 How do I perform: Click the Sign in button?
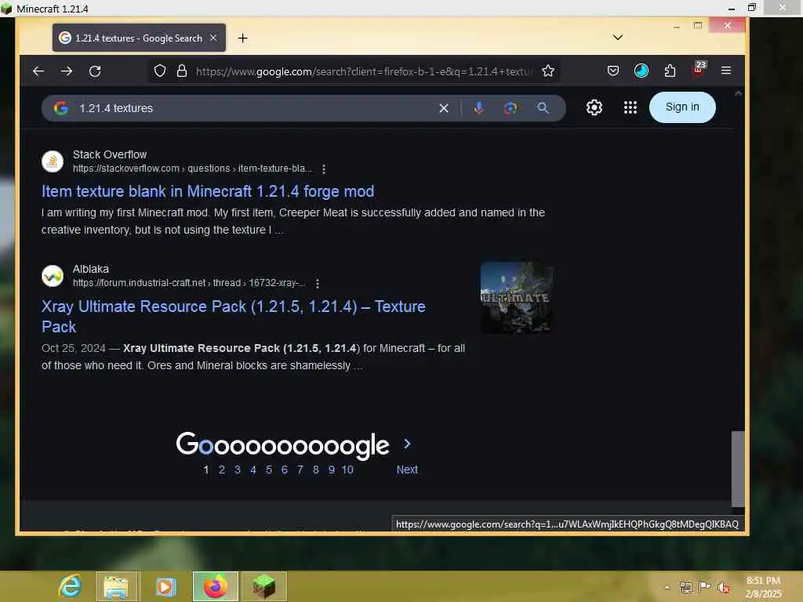coord(682,107)
